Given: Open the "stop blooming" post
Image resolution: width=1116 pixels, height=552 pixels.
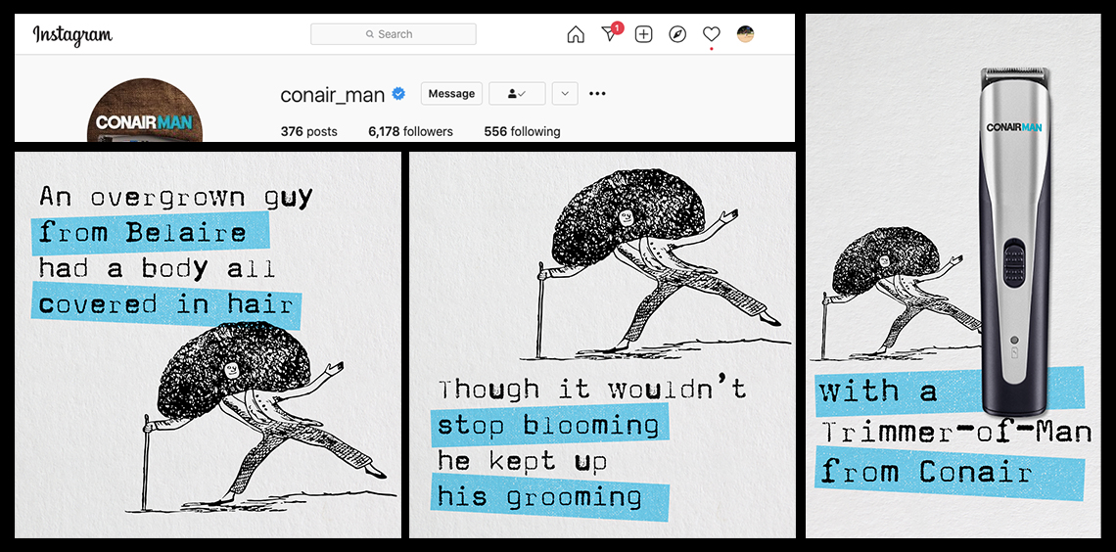Looking at the screenshot, I should point(602,345).
